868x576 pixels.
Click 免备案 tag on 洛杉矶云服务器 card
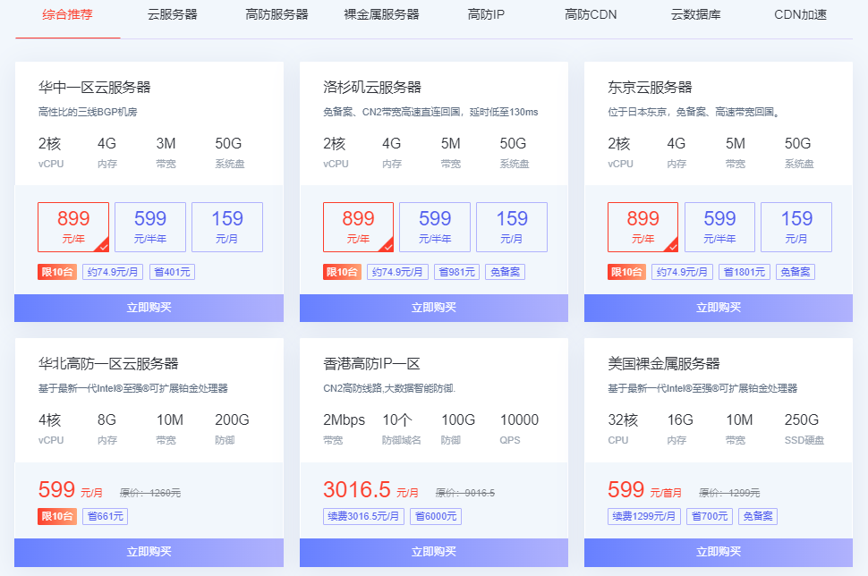coord(505,272)
